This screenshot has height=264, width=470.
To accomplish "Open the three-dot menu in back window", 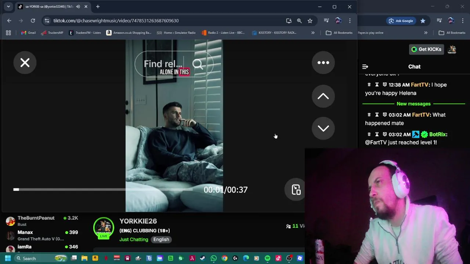I will [463, 21].
